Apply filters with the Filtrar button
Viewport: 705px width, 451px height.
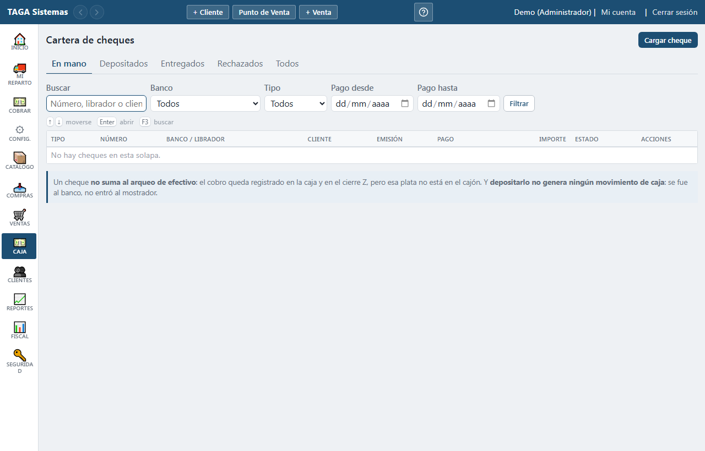coord(519,103)
